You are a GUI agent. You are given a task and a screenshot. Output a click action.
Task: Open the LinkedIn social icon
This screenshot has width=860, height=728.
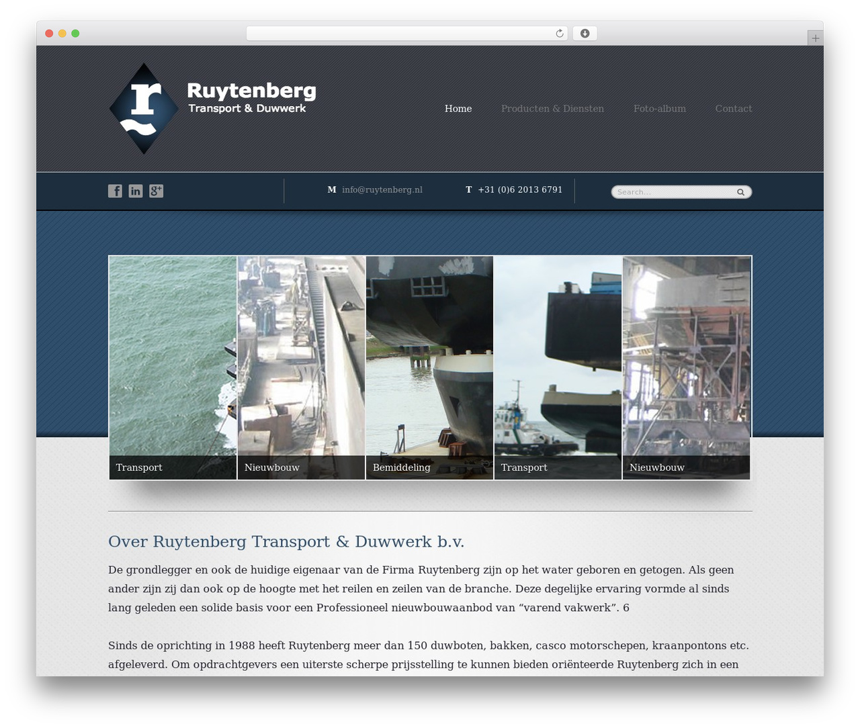click(x=136, y=191)
